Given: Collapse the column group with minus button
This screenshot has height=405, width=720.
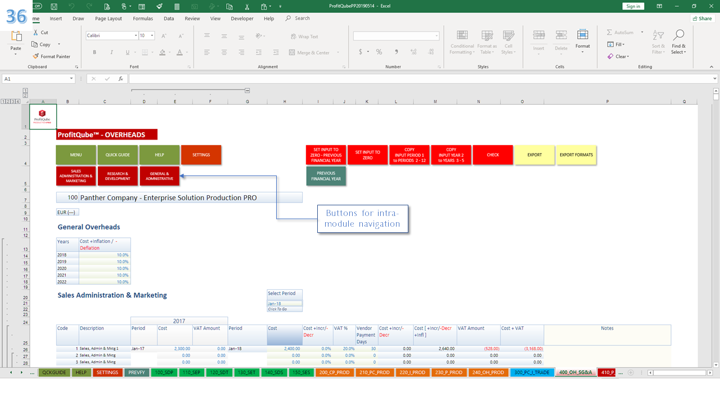Looking at the screenshot, I should point(247,90).
